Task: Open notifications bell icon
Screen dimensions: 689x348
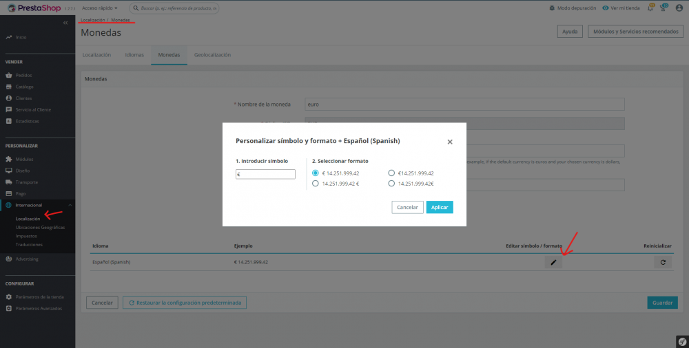Action: [650, 8]
